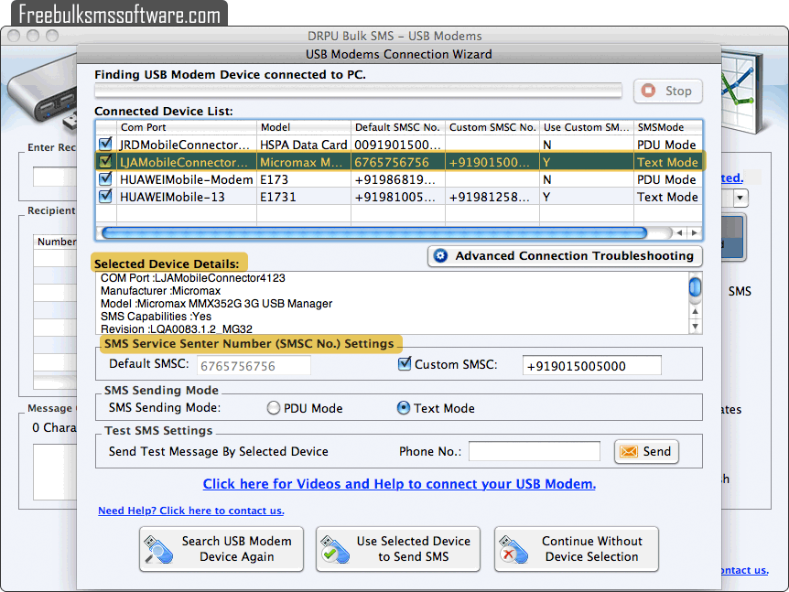This screenshot has width=789, height=592.
Task: Click the gear icon in Advanced Connection Troubleshooting
Action: pos(441,255)
